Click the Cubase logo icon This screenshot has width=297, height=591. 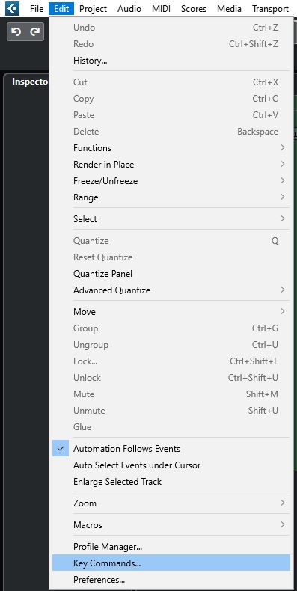12,8
